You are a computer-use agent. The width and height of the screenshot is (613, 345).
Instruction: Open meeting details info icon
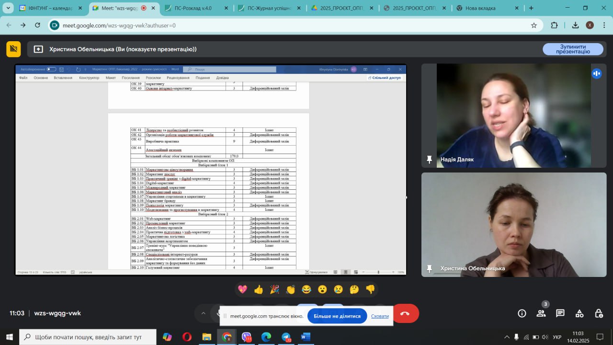(522, 313)
